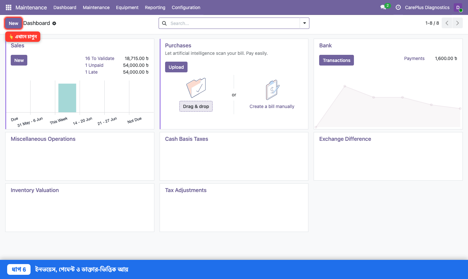The image size is (468, 279).
Task: Click 54,000.00 amount in the Unpaid row
Action: coord(136,65)
